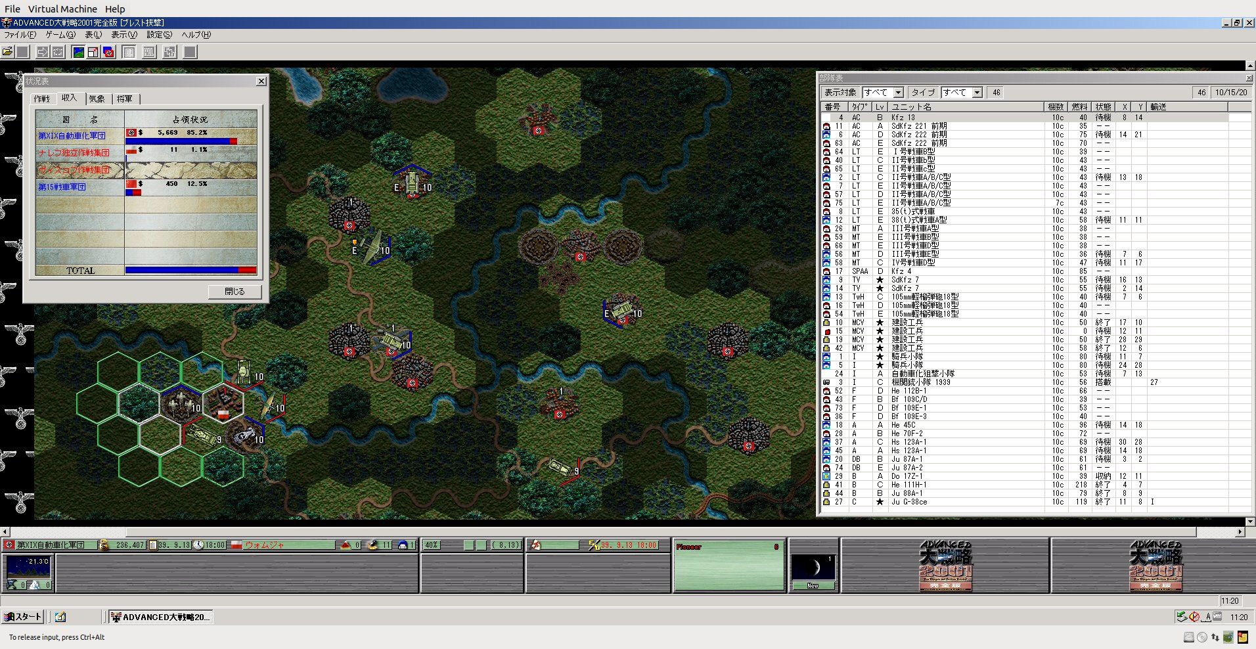Open the 表(L) menu
Image resolution: width=1256 pixels, height=649 pixels.
coord(94,35)
